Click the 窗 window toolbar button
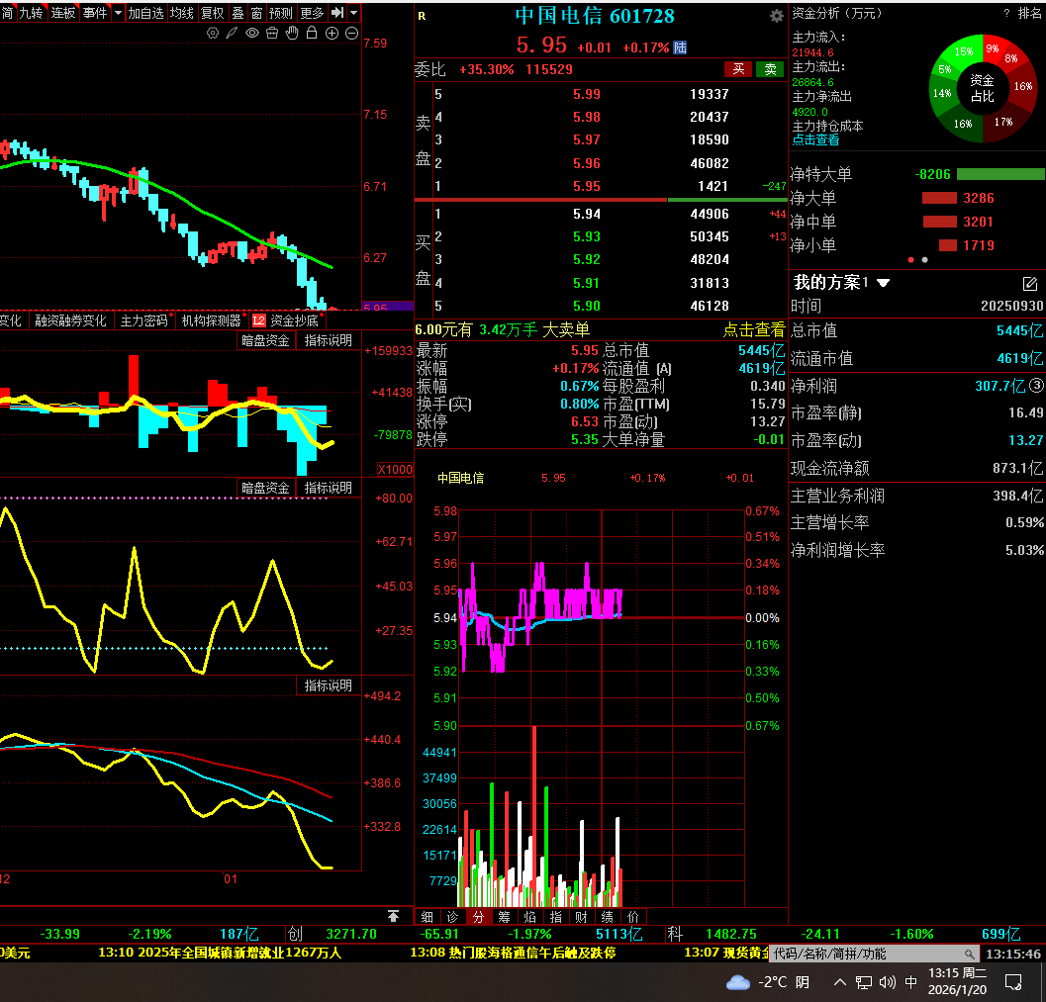1046x1002 pixels. coord(257,13)
